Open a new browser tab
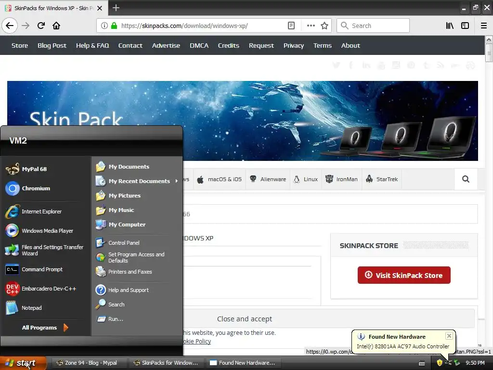 pyautogui.click(x=116, y=8)
